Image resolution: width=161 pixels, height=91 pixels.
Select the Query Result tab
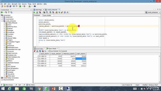coord(52,49)
